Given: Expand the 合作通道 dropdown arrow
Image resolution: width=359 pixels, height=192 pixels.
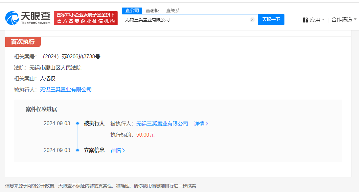Looking at the screenshot, I should pyautogui.click(x=355, y=19).
